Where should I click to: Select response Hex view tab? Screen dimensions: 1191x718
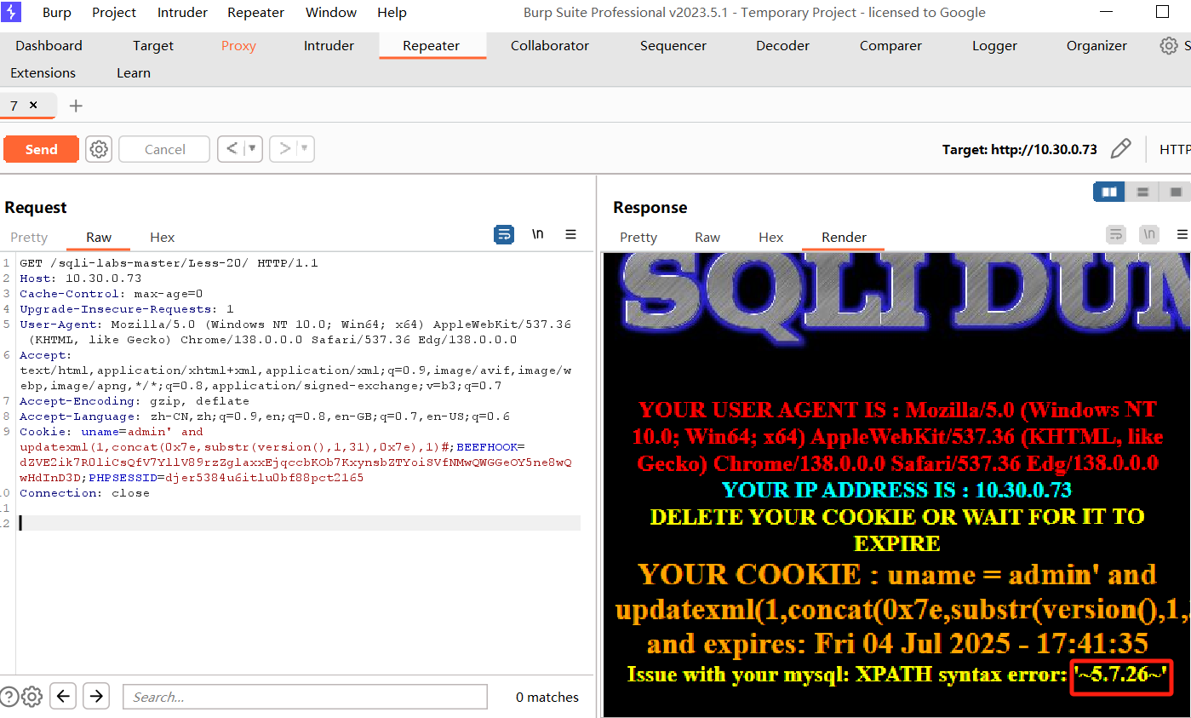click(x=771, y=238)
